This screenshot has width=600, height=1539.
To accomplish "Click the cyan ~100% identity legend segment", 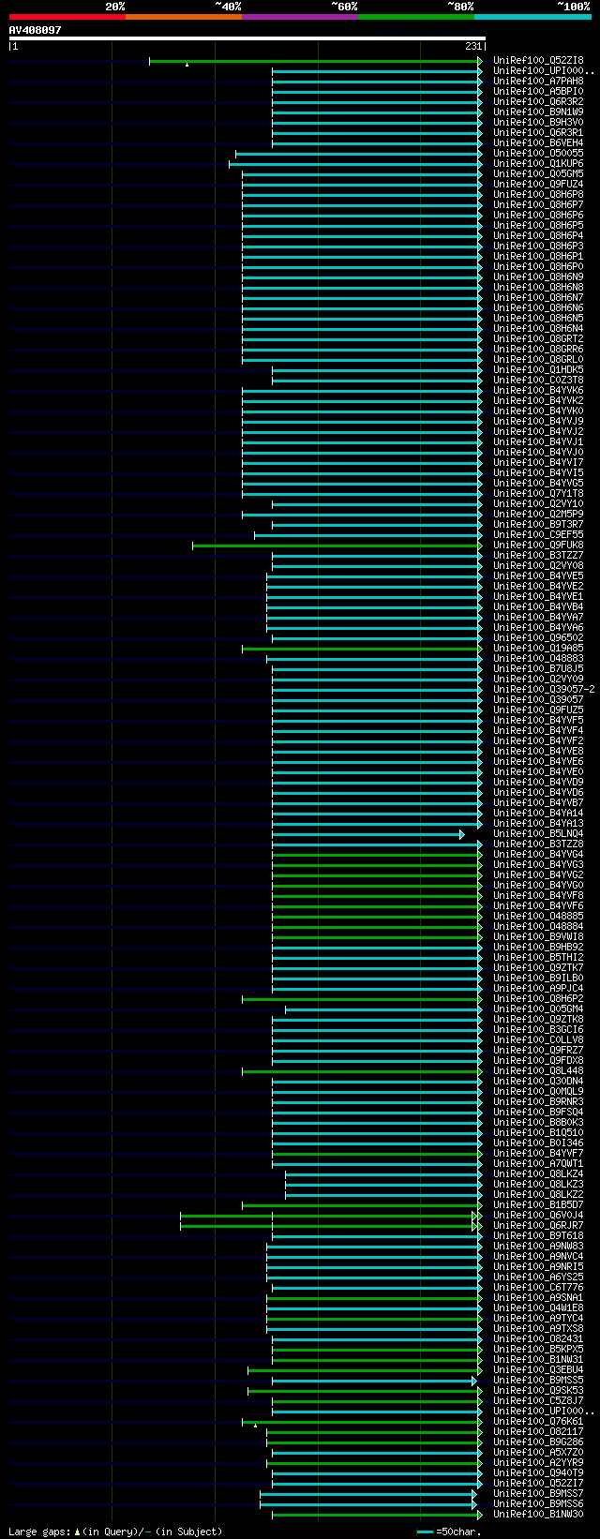I will [x=532, y=17].
